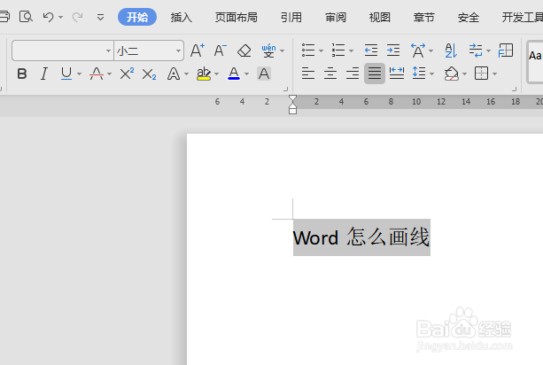Switch to the 开始 tab

pos(137,17)
